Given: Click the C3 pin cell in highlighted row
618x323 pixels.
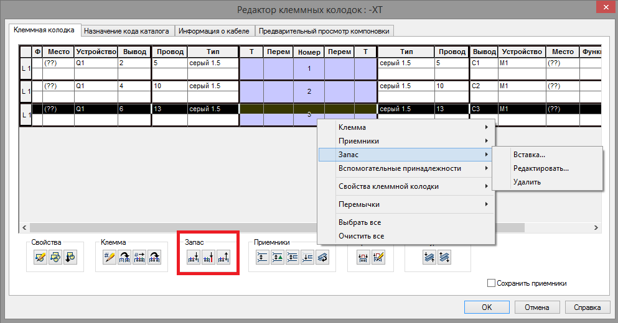Looking at the screenshot, I should (x=484, y=109).
